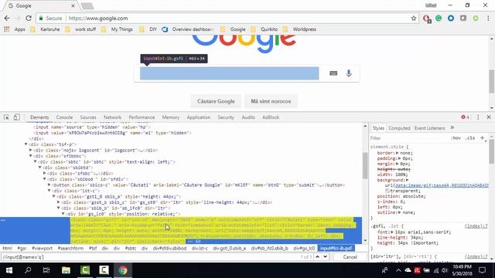Switch to Chrome taskbar icon
Image resolution: width=495 pixels, height=278 pixels.
tap(123, 270)
